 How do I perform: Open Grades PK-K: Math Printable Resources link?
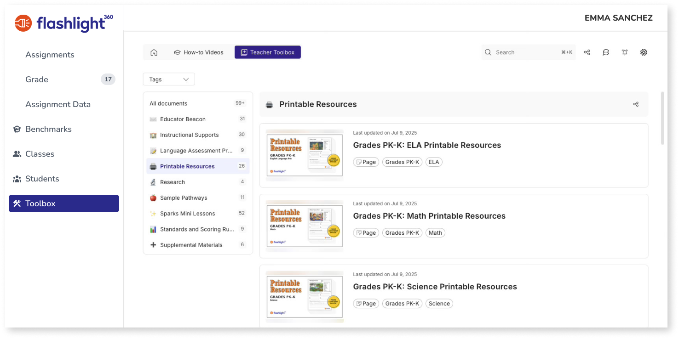(x=429, y=216)
